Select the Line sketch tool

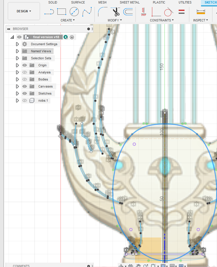49,12
